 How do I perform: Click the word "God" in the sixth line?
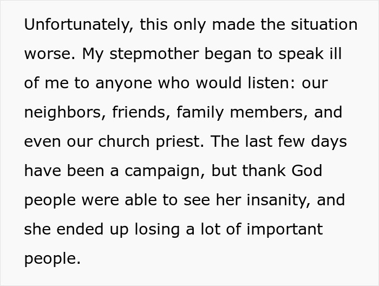pos(307,171)
